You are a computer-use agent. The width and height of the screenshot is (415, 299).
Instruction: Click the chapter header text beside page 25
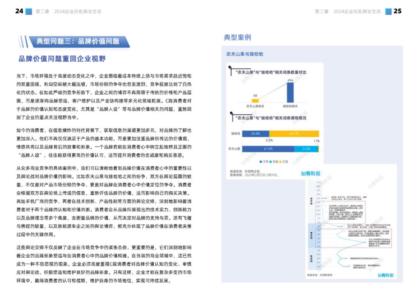click(348, 12)
